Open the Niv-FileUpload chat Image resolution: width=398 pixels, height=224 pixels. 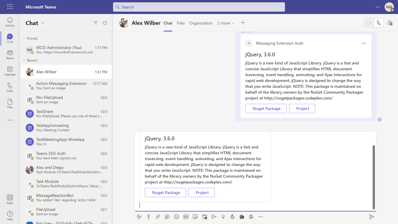66,100
